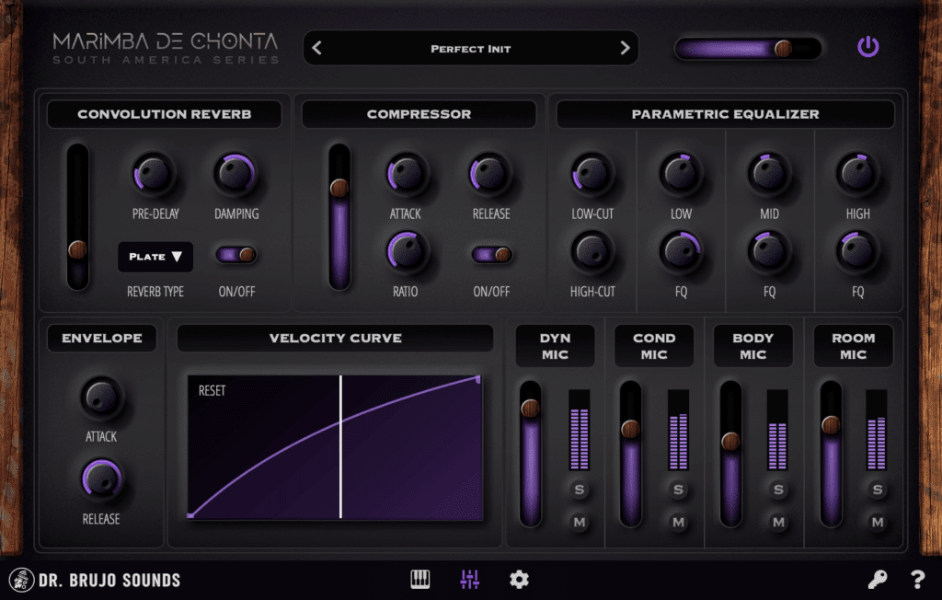Open the PLATE reverb type dropdown
This screenshot has height=600, width=942.
[x=155, y=256]
